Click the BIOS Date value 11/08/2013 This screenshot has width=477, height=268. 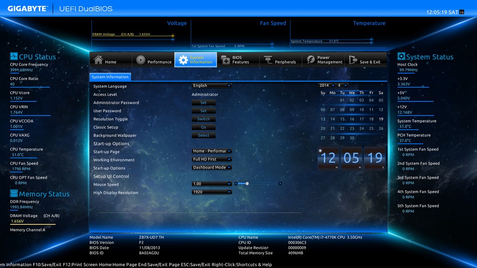click(x=150, y=248)
